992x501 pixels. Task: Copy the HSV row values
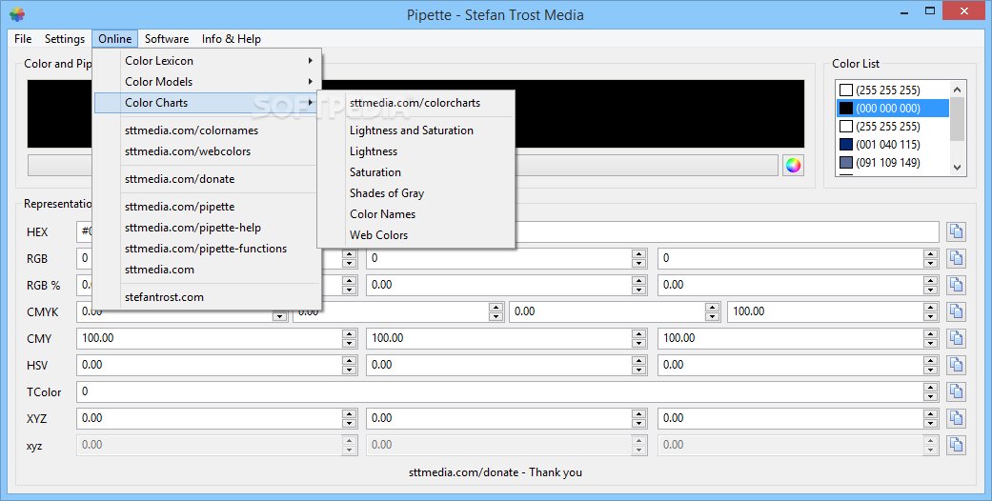coord(956,365)
